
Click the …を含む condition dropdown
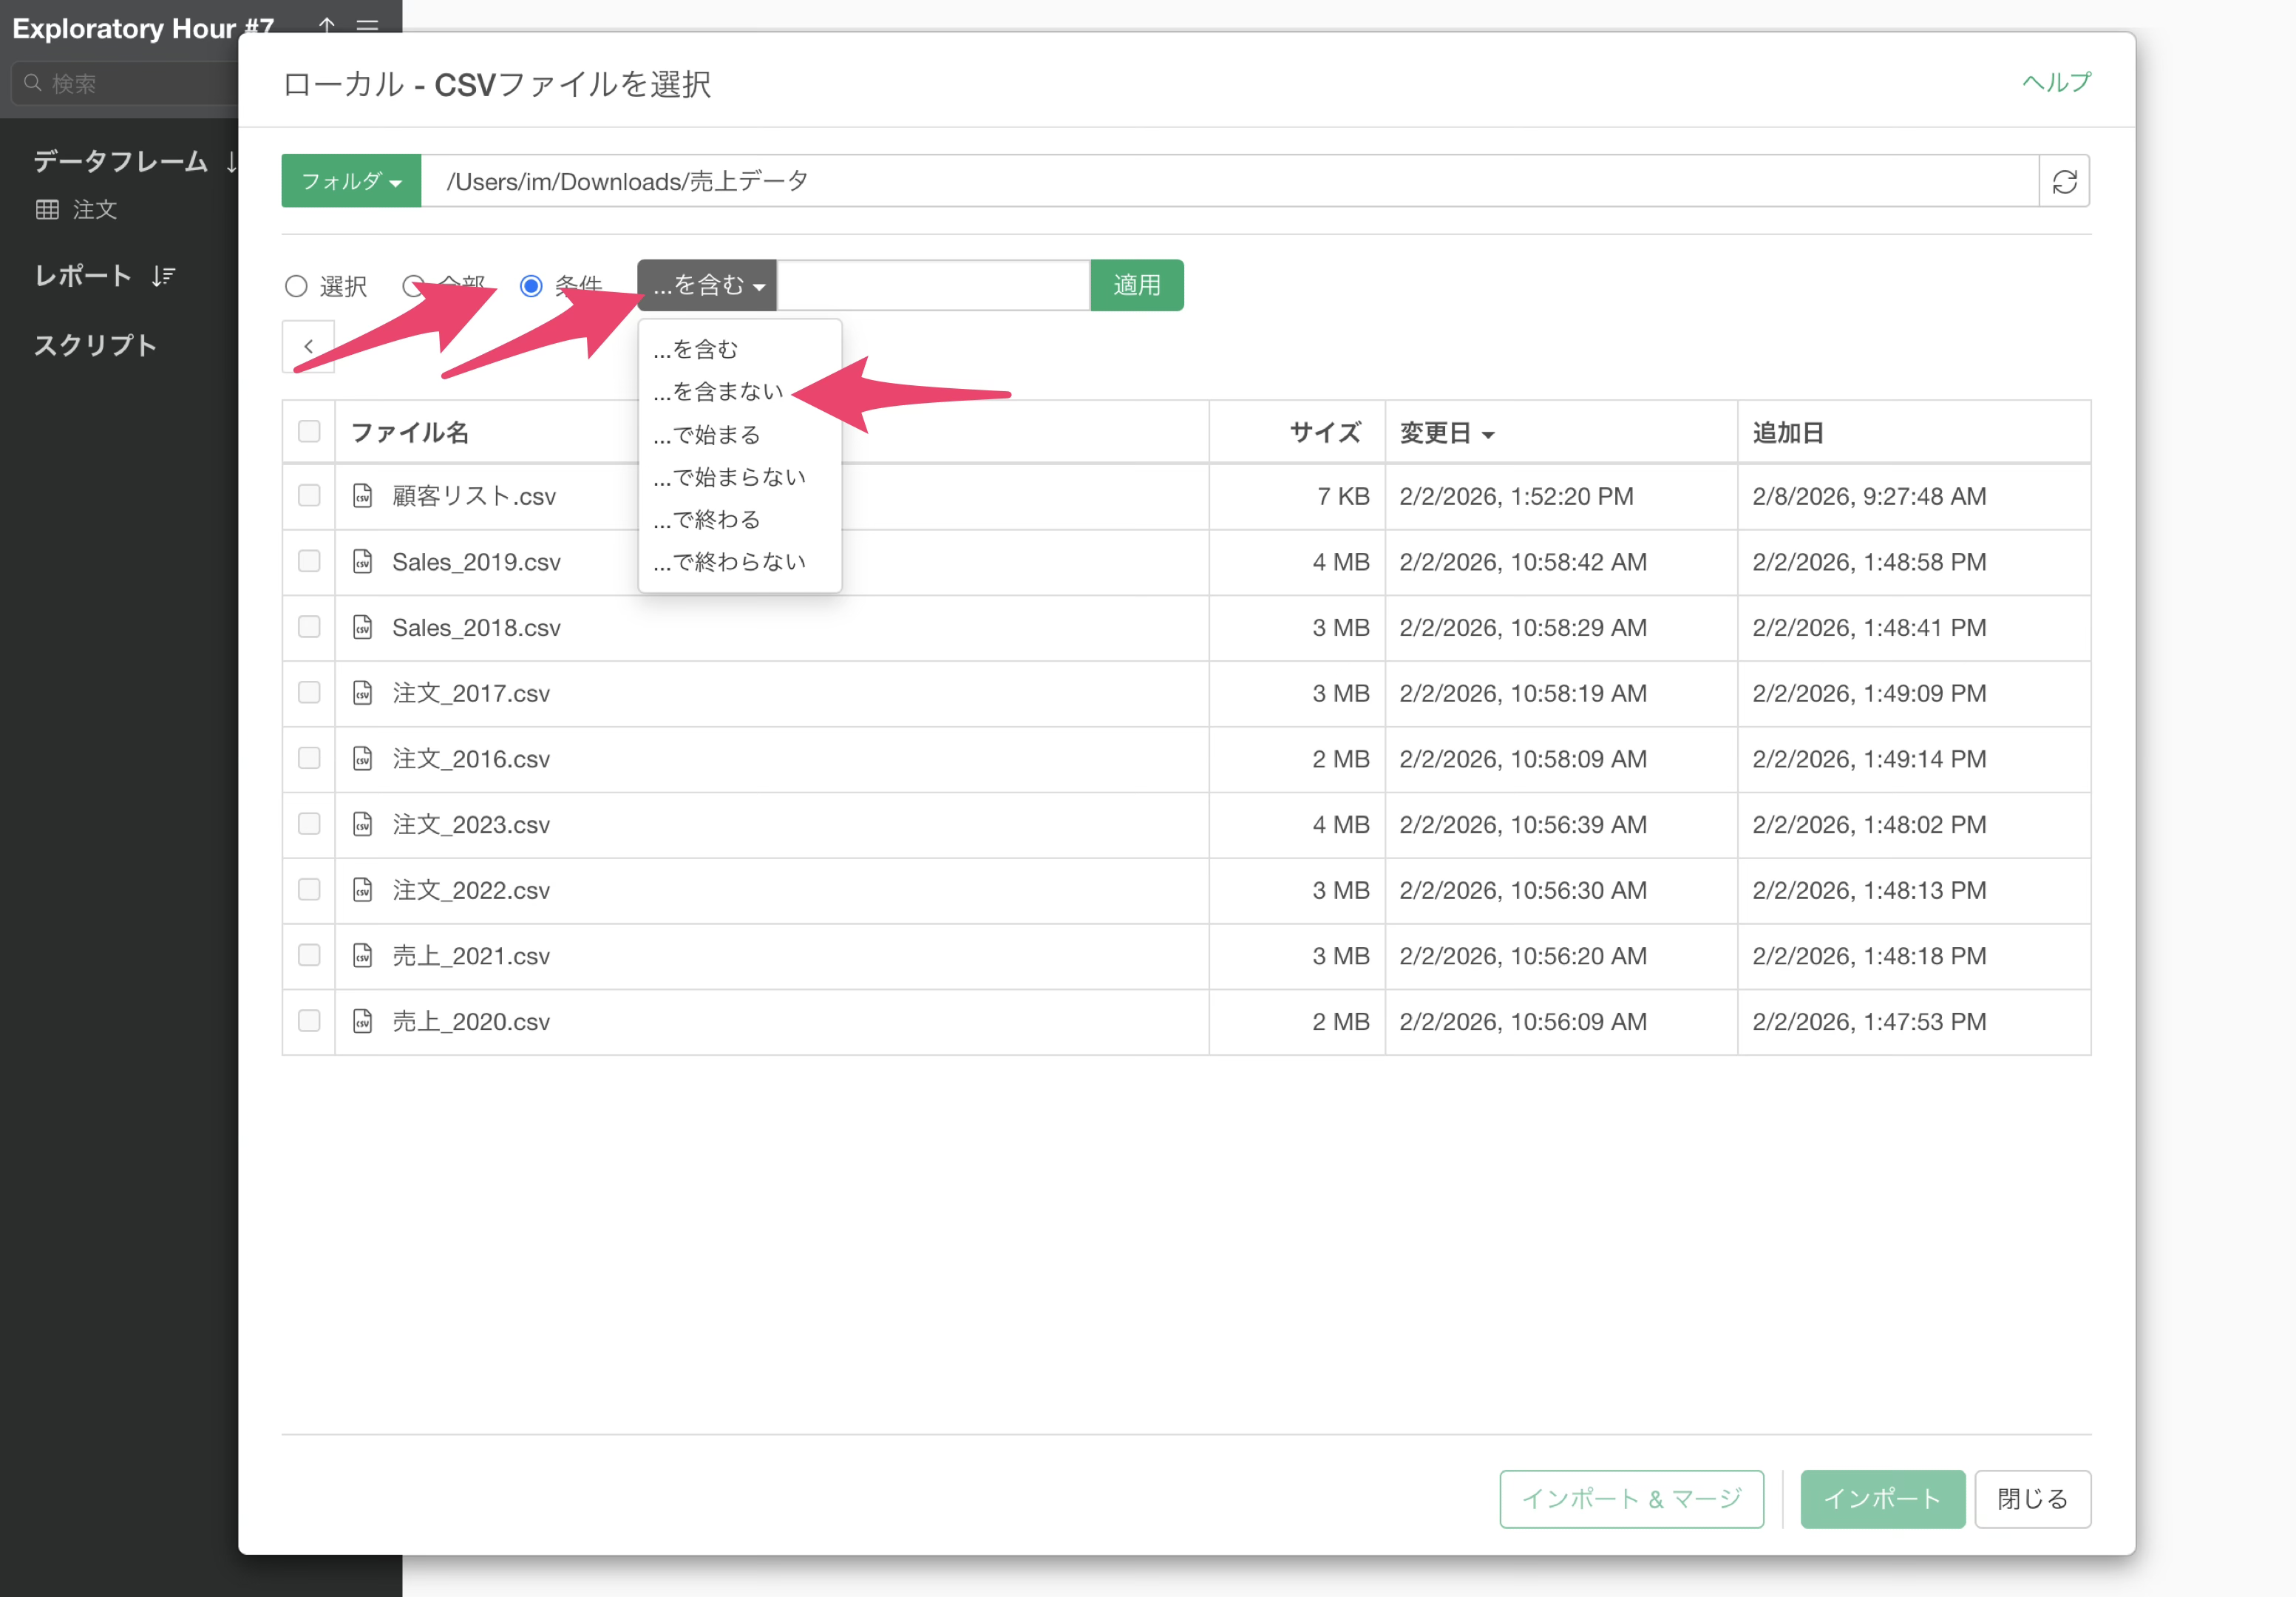[707, 286]
